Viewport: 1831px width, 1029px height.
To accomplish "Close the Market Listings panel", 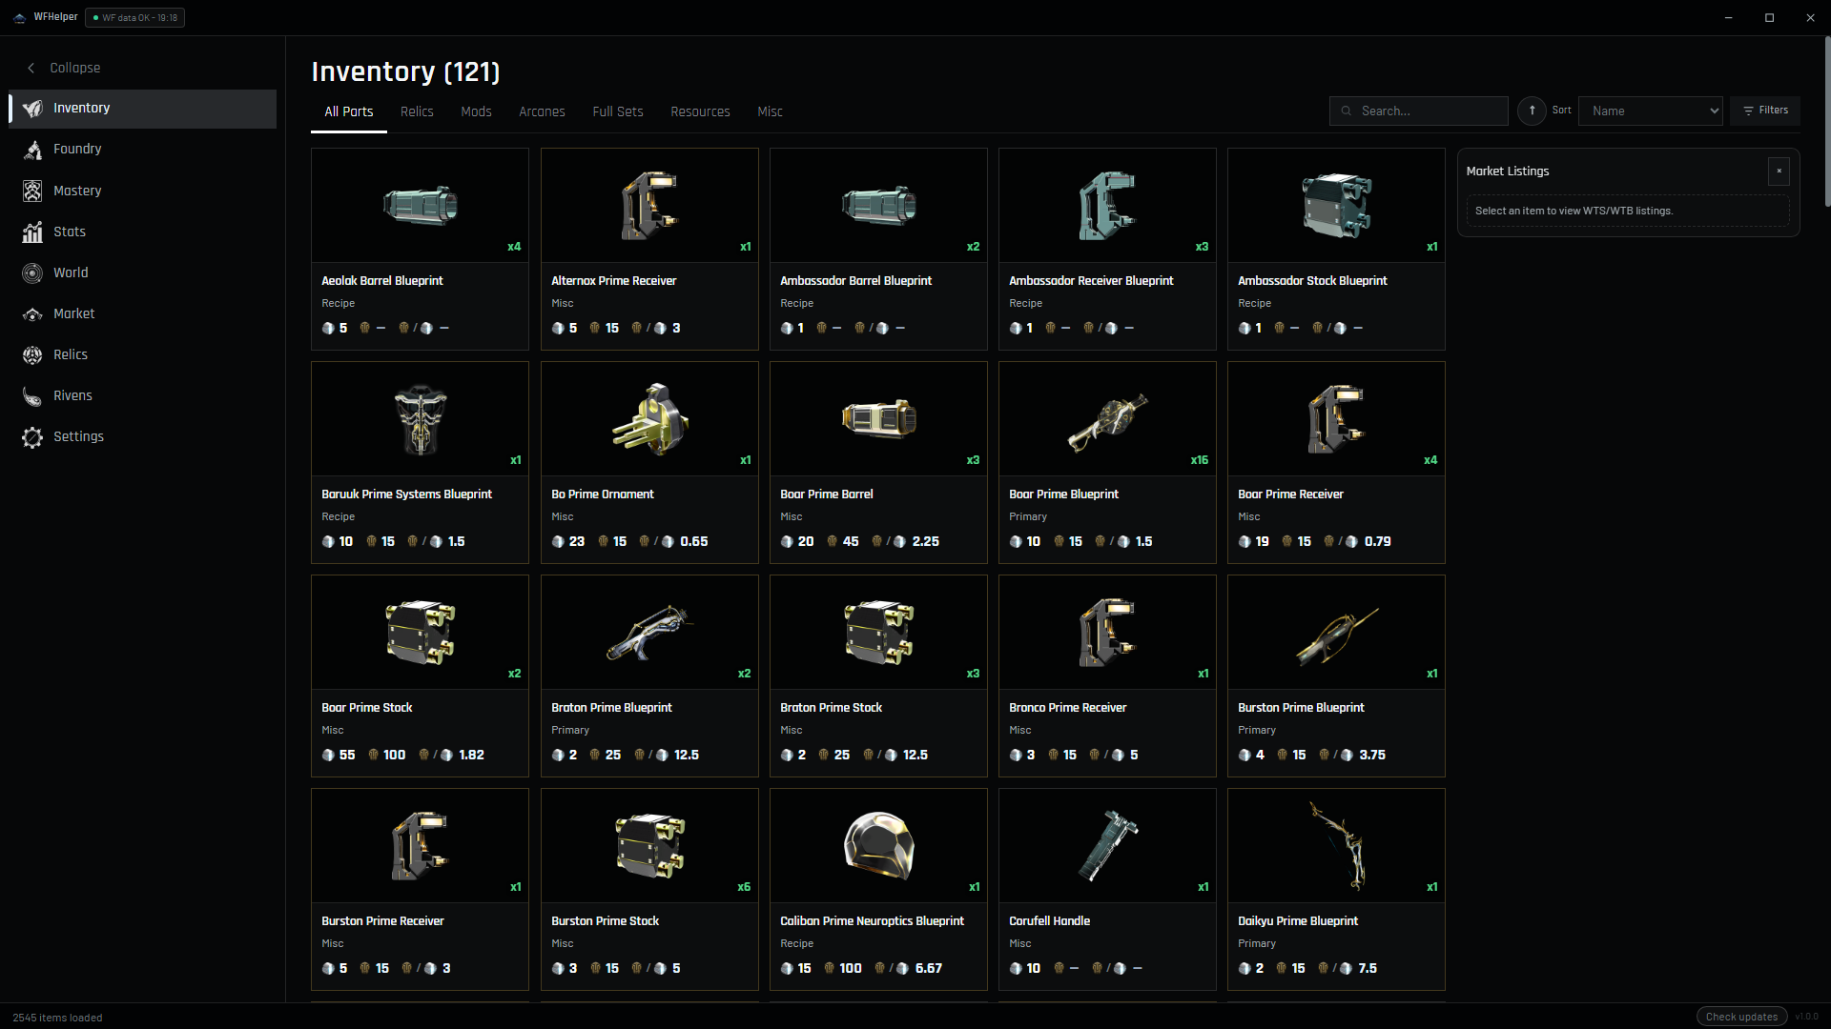I will pos(1779,171).
